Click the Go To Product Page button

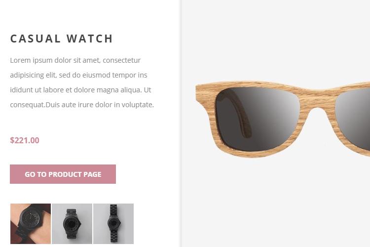click(63, 174)
